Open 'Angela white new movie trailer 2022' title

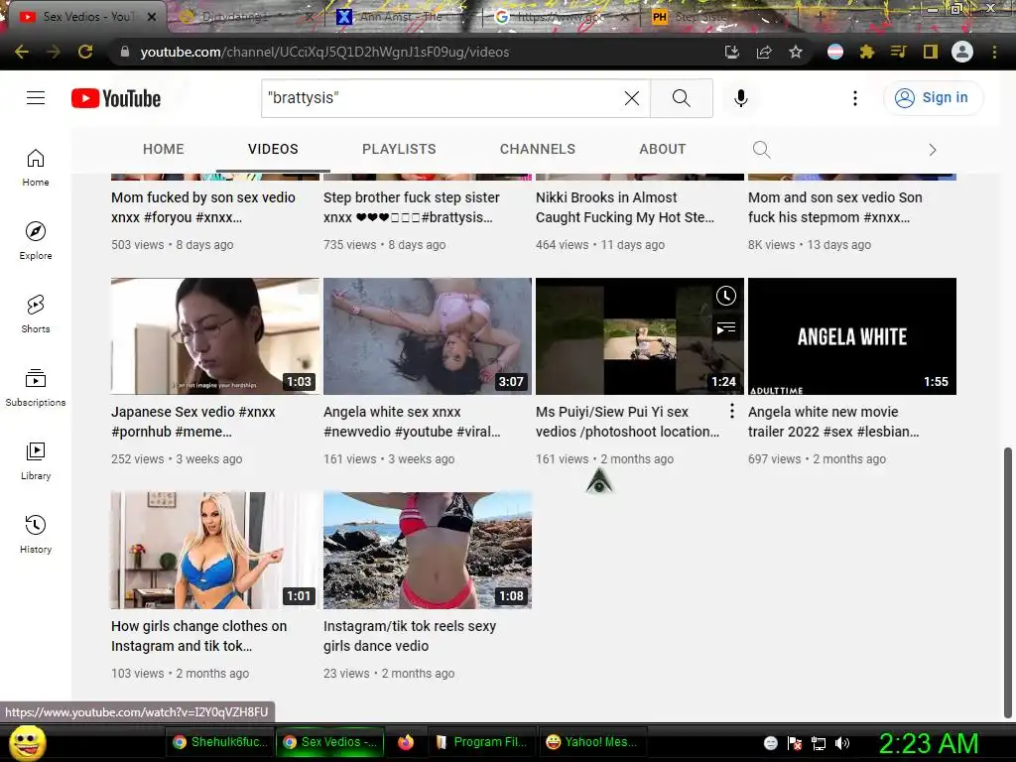click(x=833, y=422)
